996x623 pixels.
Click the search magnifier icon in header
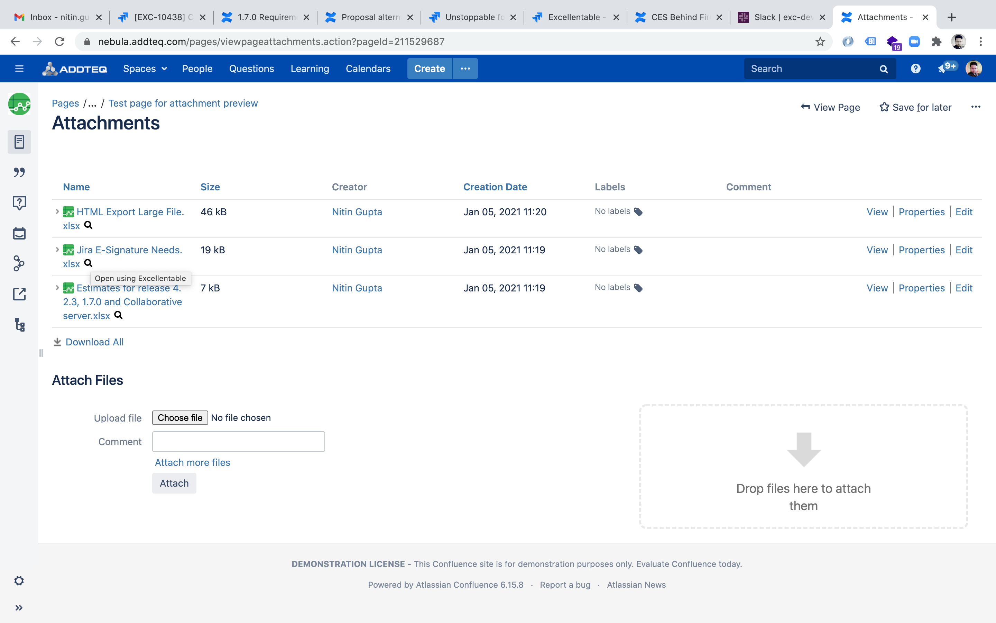point(884,69)
